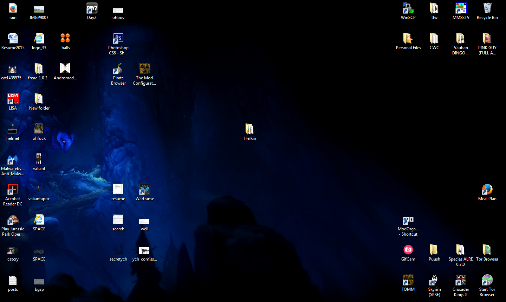The width and height of the screenshot is (506, 302).
Task: Select the valiantapoc file icon
Action: pos(39,189)
